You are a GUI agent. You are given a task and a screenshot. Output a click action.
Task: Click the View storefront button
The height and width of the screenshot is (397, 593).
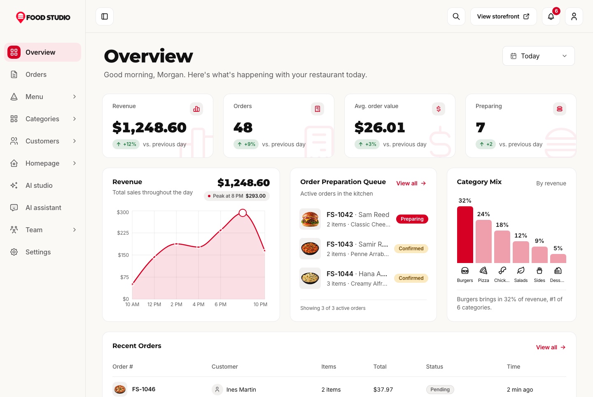click(503, 16)
